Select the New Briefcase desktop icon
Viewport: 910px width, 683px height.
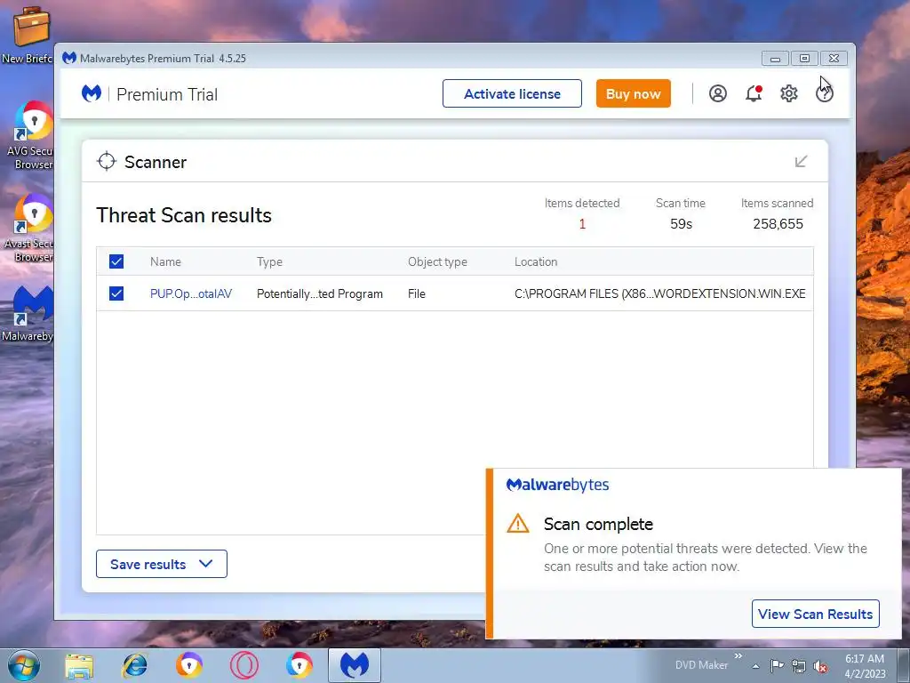click(28, 33)
